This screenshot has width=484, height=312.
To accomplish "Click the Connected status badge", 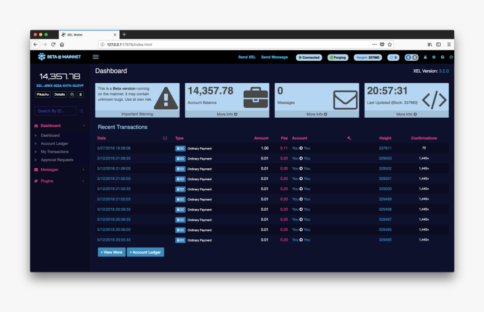I will (x=308, y=57).
